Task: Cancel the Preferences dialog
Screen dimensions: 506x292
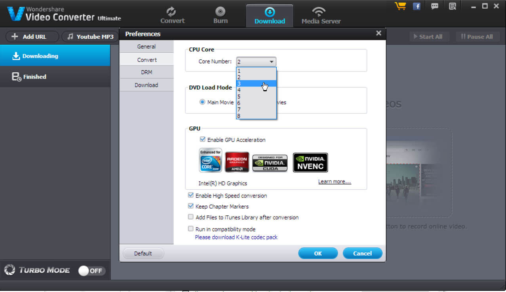Action: 362,253
